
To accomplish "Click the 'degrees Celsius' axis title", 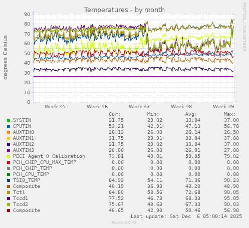I will [x=5, y=57].
